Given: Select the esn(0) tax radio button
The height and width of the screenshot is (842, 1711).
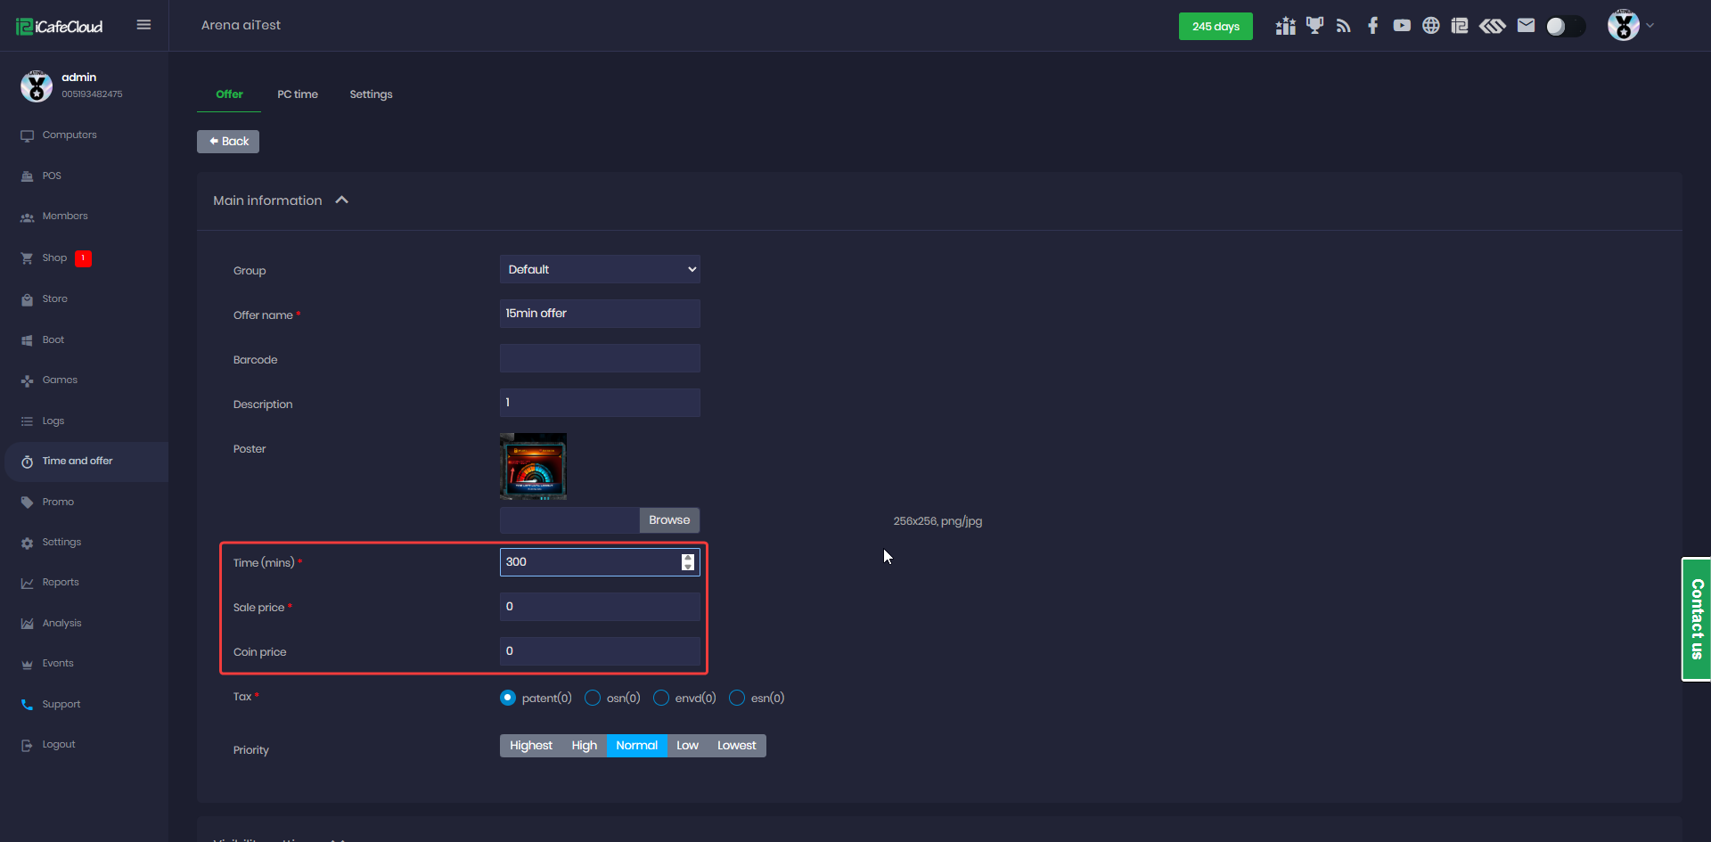Looking at the screenshot, I should click(x=737, y=698).
